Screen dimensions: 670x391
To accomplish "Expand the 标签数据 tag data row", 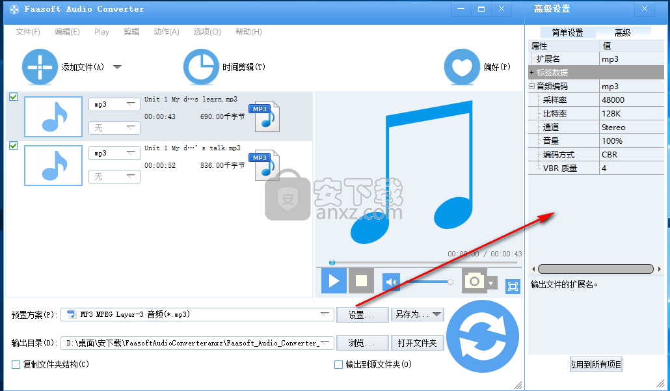I will pos(532,73).
